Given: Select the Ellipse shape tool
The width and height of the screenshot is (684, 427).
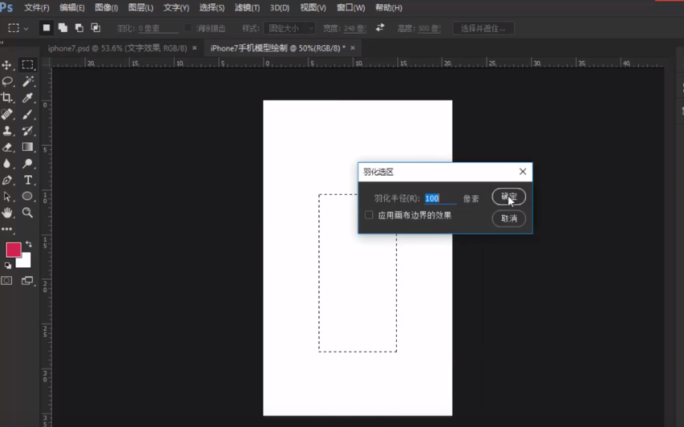Looking at the screenshot, I should [x=27, y=197].
